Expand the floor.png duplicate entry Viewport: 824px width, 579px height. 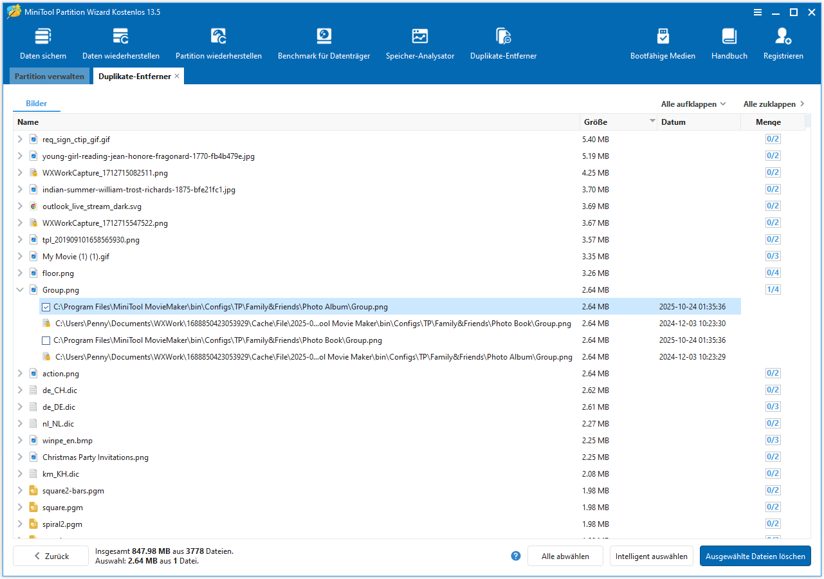[20, 273]
